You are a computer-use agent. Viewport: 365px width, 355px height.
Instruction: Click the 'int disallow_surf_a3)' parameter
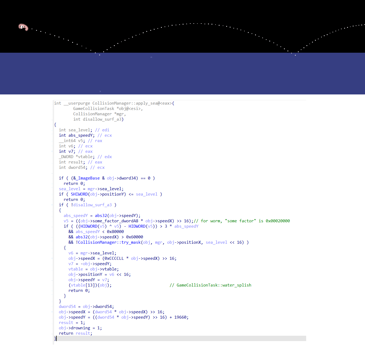pos(98,119)
